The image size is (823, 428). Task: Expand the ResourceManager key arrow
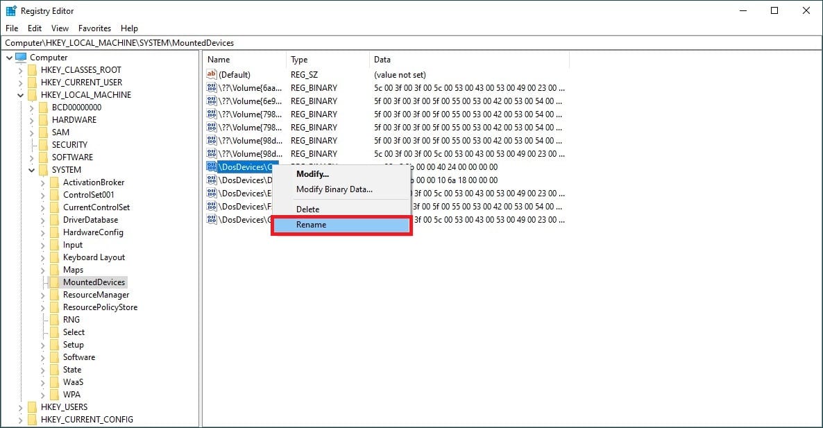pos(42,295)
